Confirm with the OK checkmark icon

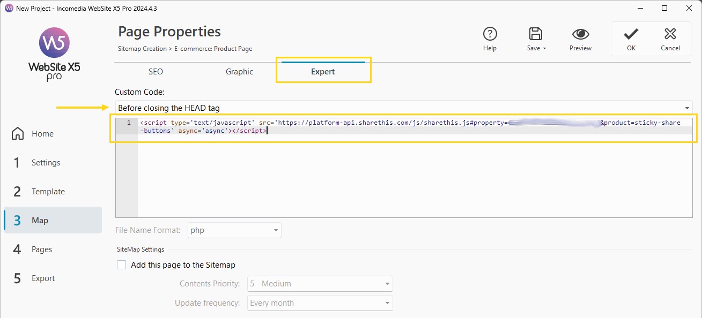(x=631, y=34)
